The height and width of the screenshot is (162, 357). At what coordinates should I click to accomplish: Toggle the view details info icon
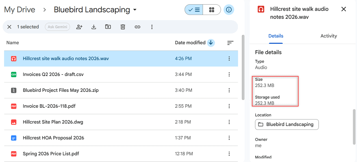229,10
